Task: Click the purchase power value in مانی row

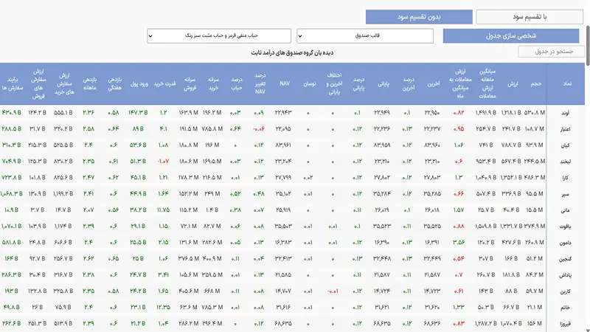Action: pos(163,210)
